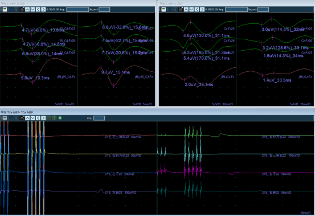
Task: Click the Reject field in L SEP toolbar
Action: tap(263, 10)
